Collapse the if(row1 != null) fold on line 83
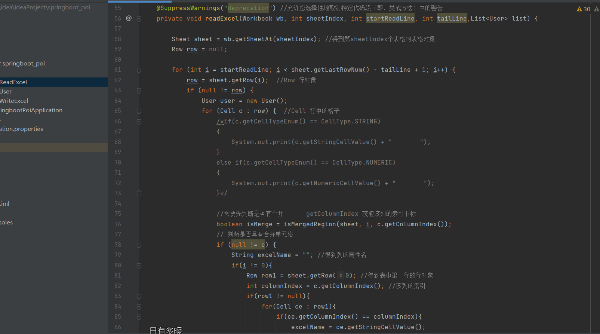Screen dimensions: 600x334 tap(139, 296)
